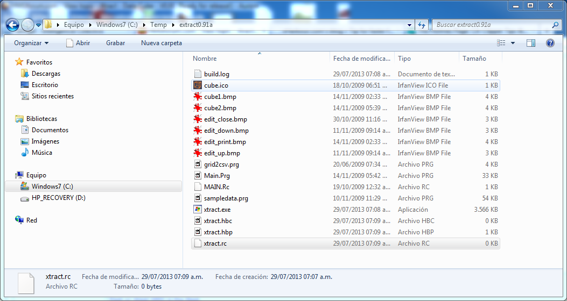Screen dimensions: 567x301
Task: Open the Organizar dropdown menu
Action: pyautogui.click(x=31, y=43)
